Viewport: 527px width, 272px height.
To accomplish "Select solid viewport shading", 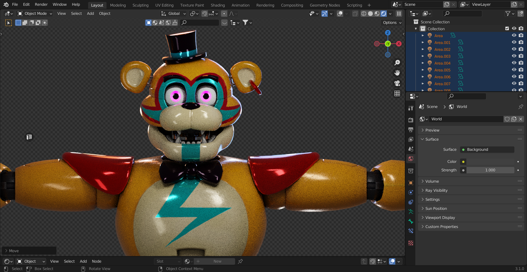I will tap(370, 13).
